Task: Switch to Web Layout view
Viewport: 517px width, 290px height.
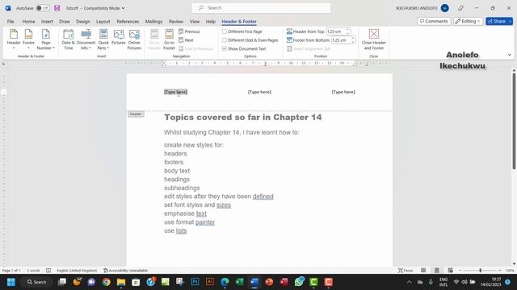Action: pos(450,271)
